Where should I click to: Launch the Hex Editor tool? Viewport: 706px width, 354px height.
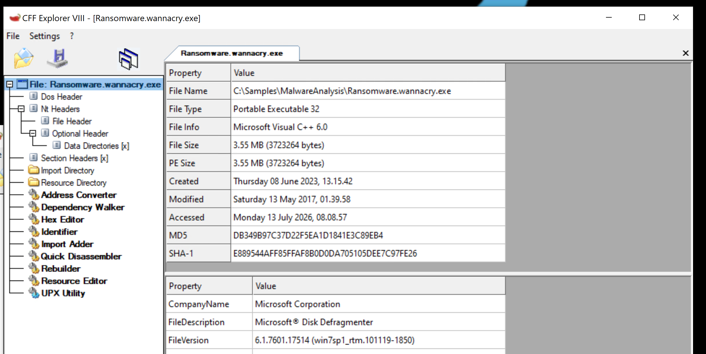[x=62, y=220]
